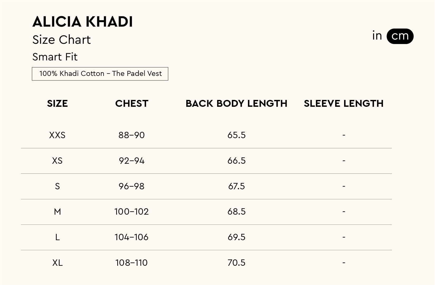Click the 100–102 chest measurement
Viewport: 435px width, 285px height.
point(131,212)
